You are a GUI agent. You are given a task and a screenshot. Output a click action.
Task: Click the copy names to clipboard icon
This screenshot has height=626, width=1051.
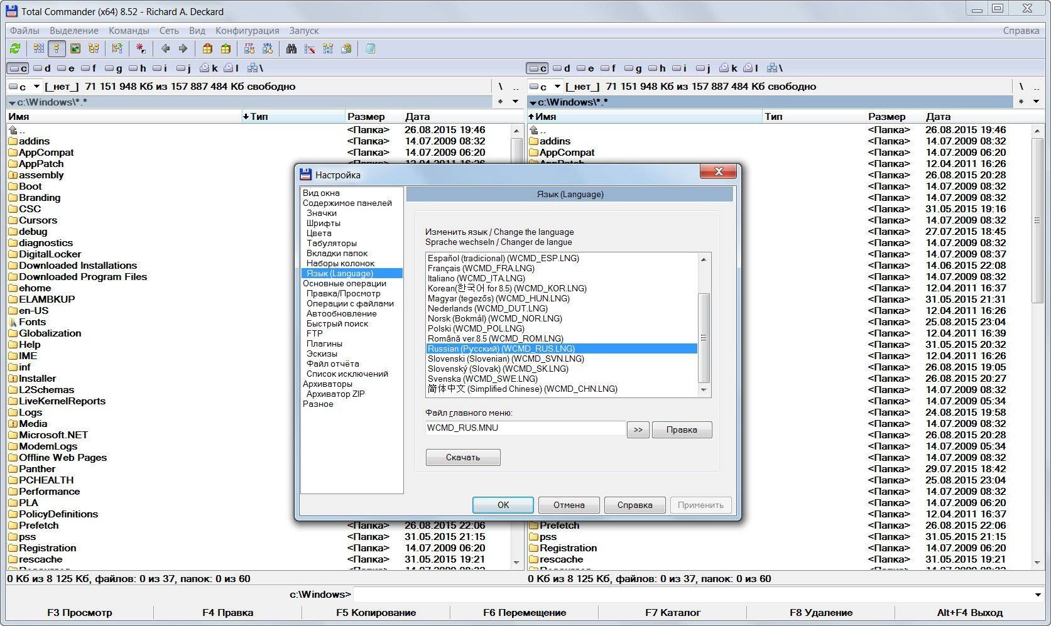pyautogui.click(x=346, y=48)
